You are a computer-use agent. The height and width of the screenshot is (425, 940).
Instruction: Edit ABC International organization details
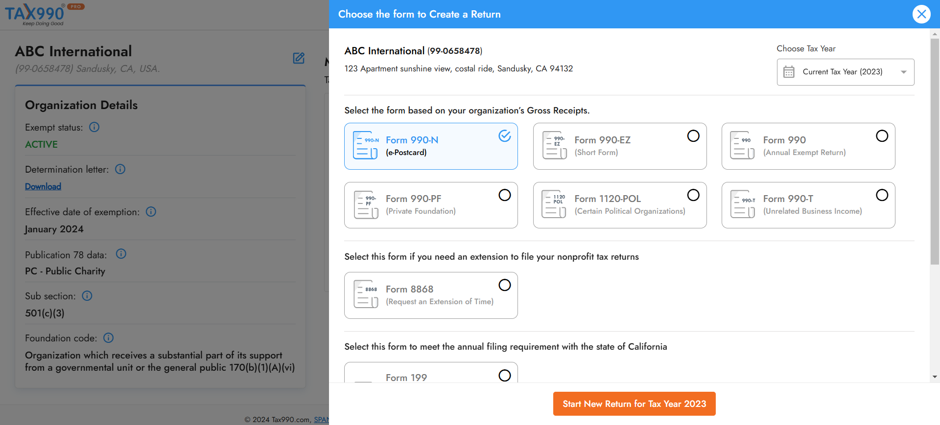coord(299,58)
